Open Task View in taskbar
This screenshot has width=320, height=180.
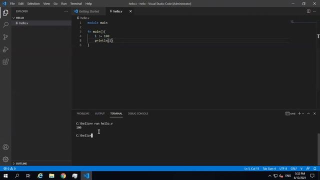(28, 175)
